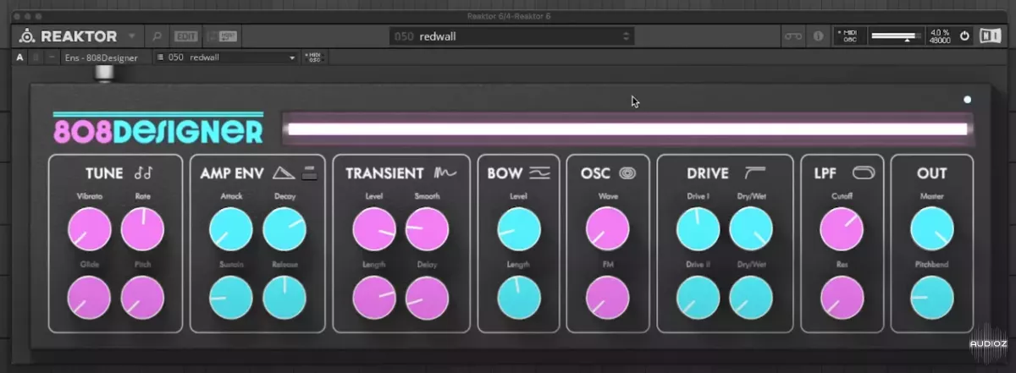Adjust the Rate knob in TUNE
This screenshot has height=373, width=1016.
[142, 230]
